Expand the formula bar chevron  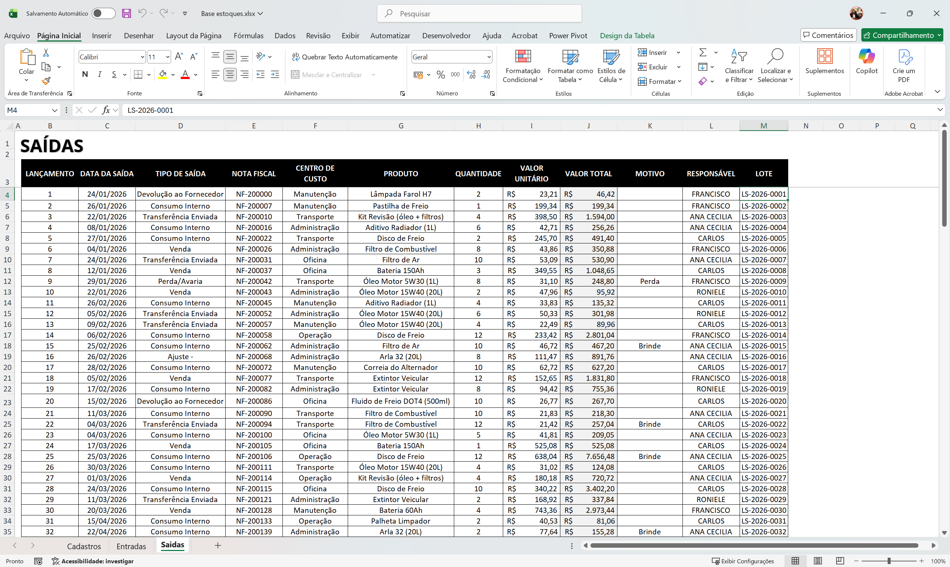click(x=940, y=110)
